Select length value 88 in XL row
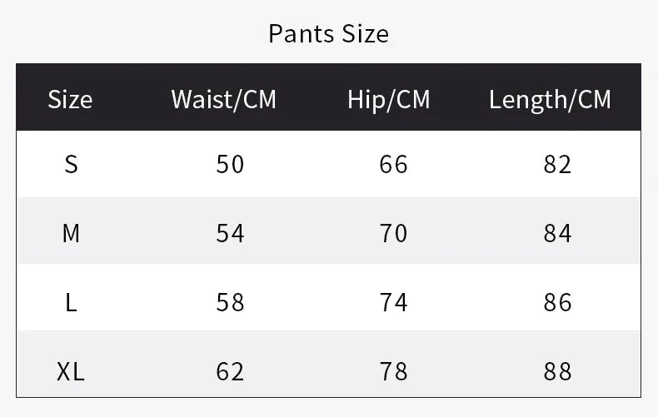This screenshot has height=417, width=658. (557, 371)
